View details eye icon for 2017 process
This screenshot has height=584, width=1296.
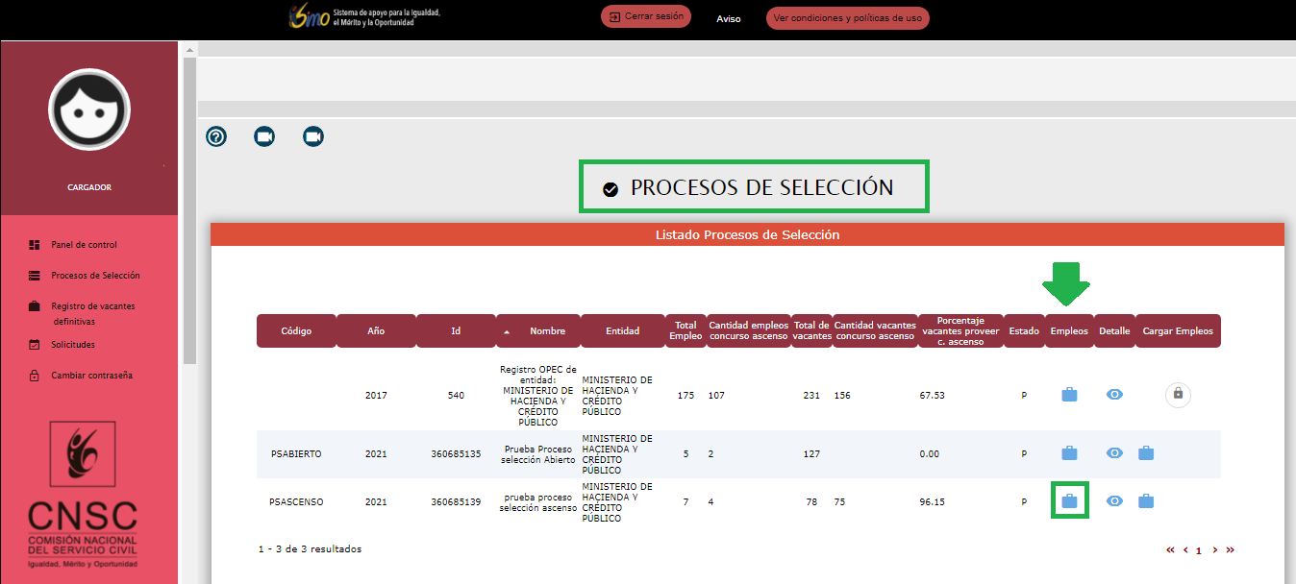click(x=1114, y=395)
